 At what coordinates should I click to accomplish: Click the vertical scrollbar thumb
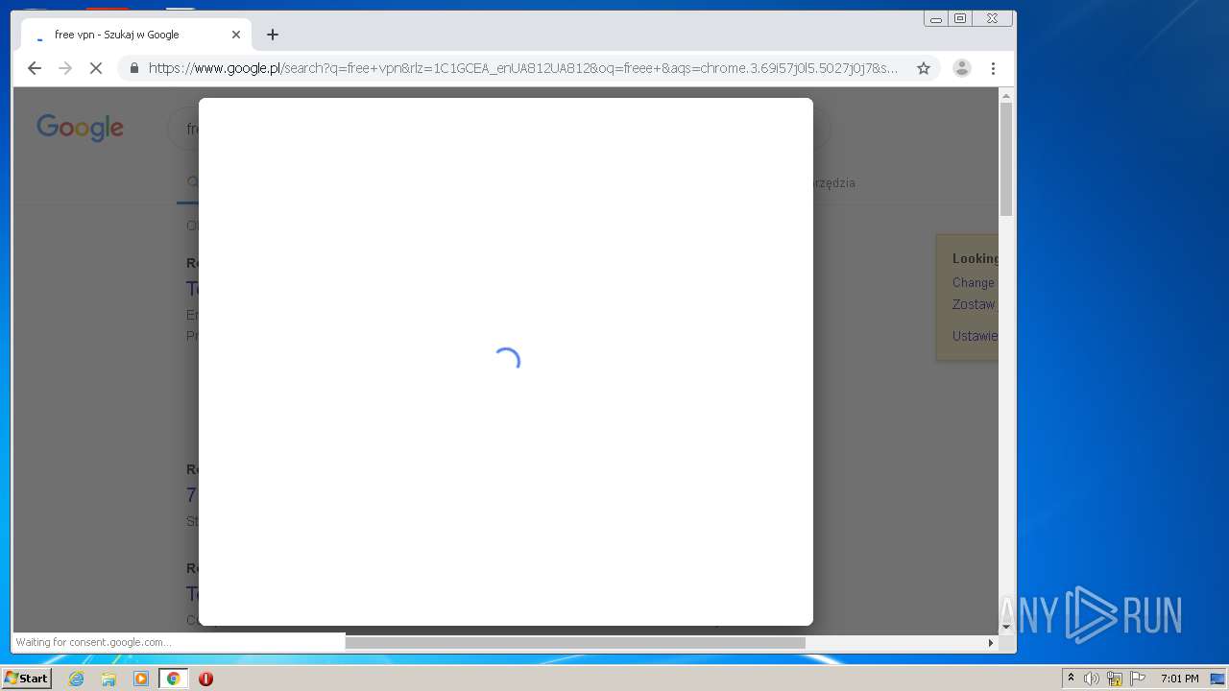point(1006,159)
